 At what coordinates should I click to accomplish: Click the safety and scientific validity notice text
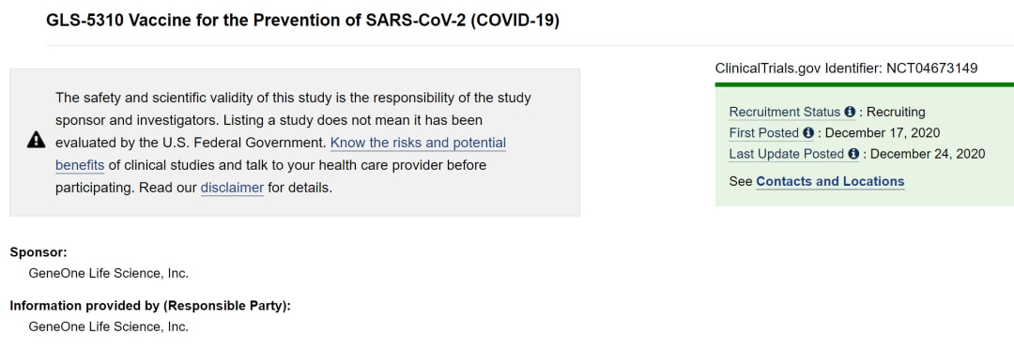pyautogui.click(x=294, y=143)
